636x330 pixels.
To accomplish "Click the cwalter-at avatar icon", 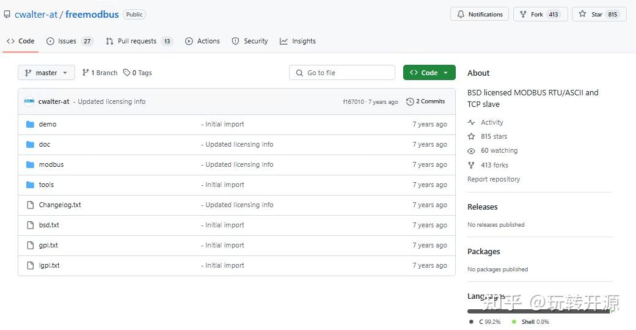I will pos(29,101).
